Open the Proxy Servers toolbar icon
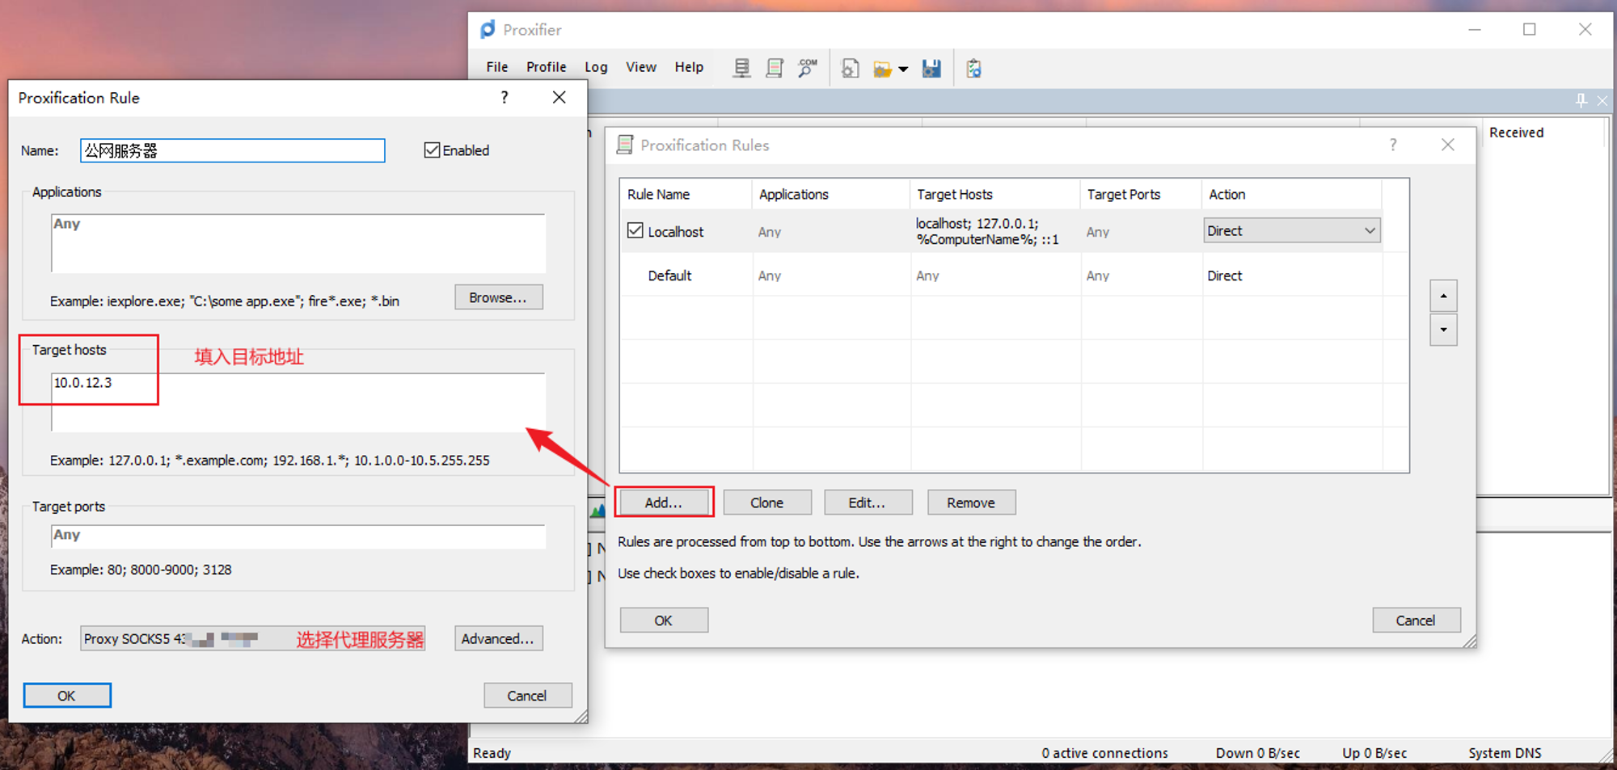Screen dimensions: 1617x770 click(x=741, y=68)
